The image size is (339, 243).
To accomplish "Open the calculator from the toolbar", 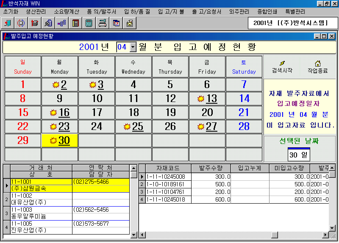I will [89, 23].
